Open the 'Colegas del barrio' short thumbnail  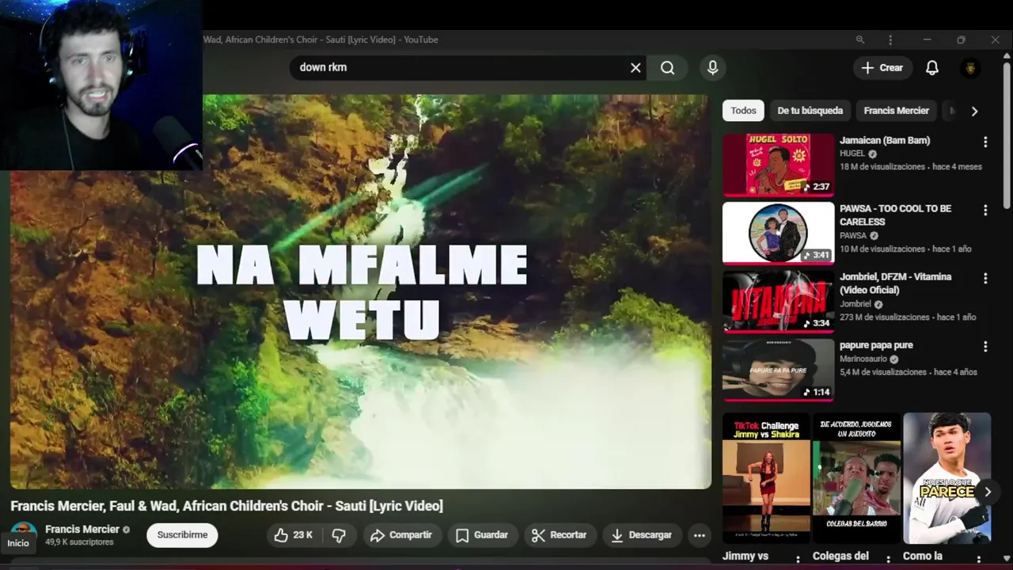856,478
